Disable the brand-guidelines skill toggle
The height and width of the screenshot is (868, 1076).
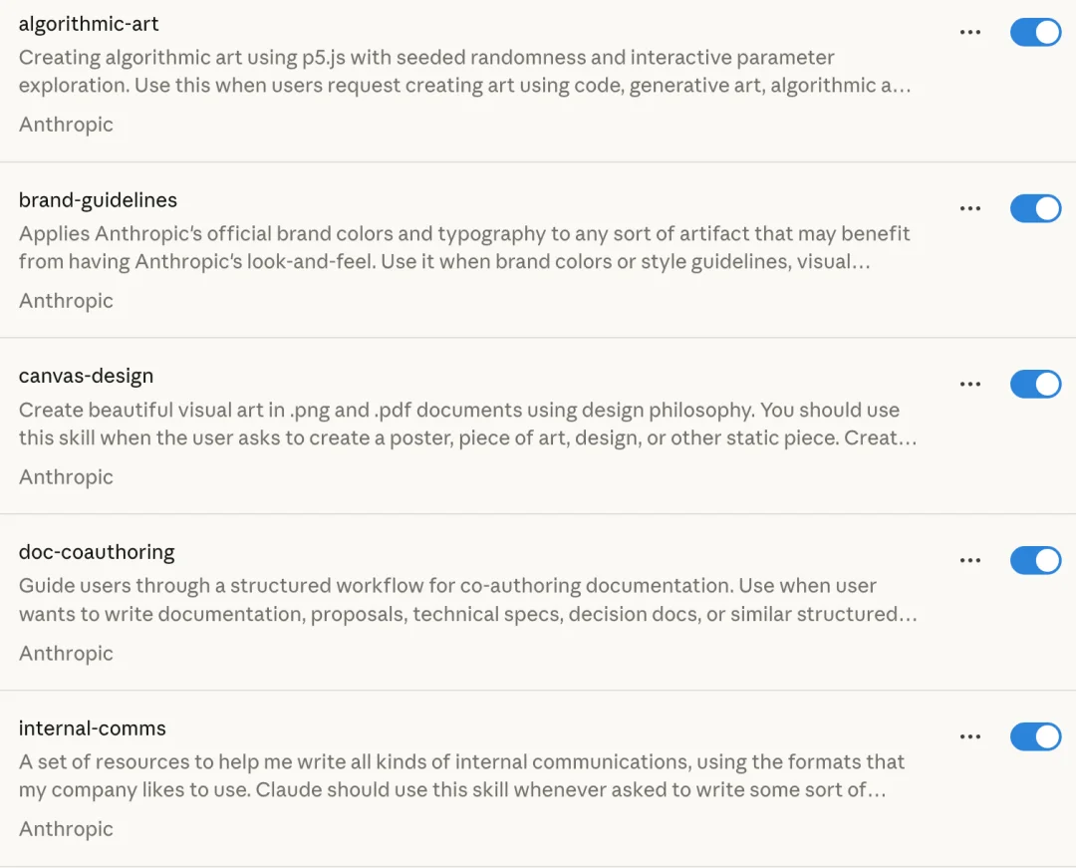[1035, 208]
